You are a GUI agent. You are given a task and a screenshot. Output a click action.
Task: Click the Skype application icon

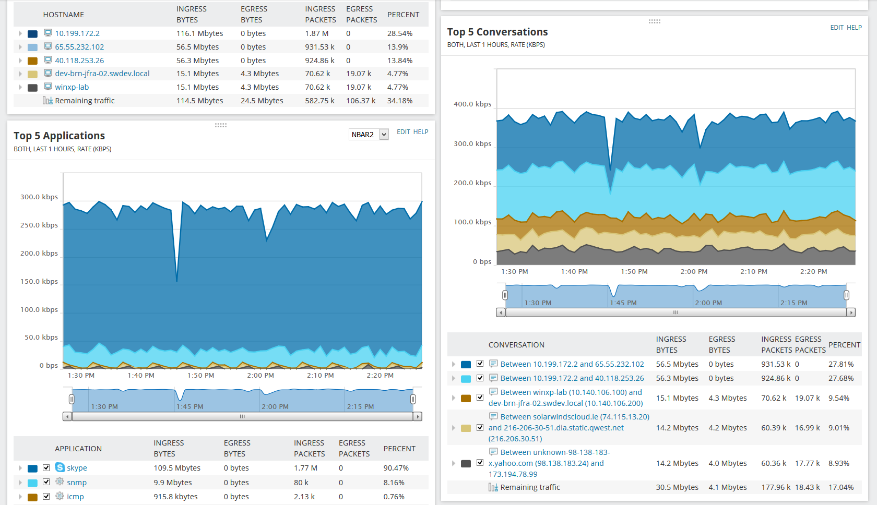60,468
